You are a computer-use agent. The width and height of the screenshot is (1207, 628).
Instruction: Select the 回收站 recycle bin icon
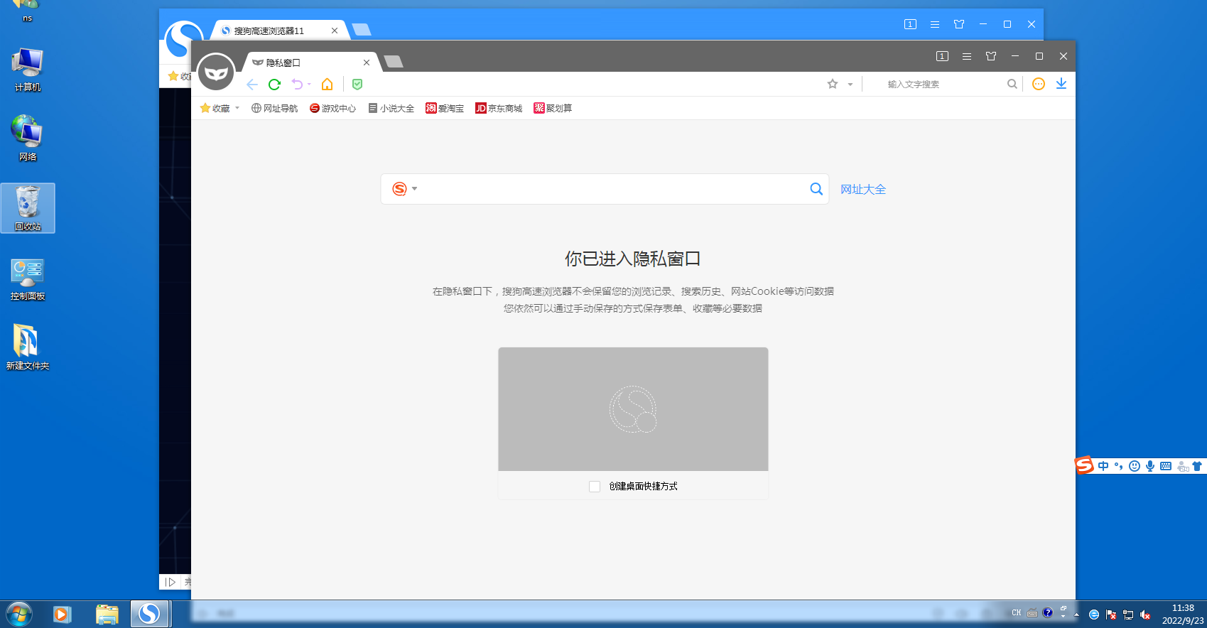pos(28,208)
